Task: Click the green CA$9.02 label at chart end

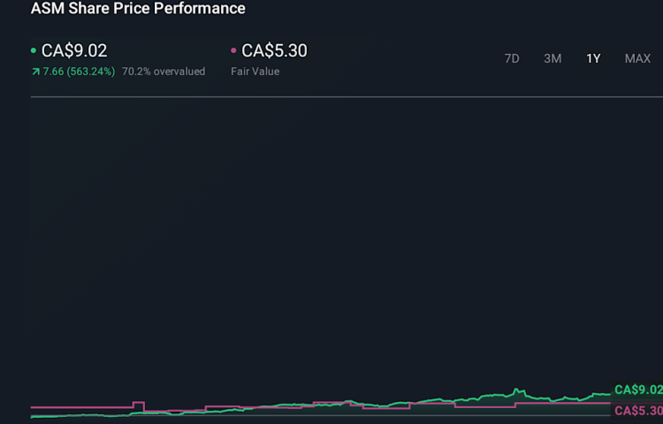Action: click(x=637, y=390)
